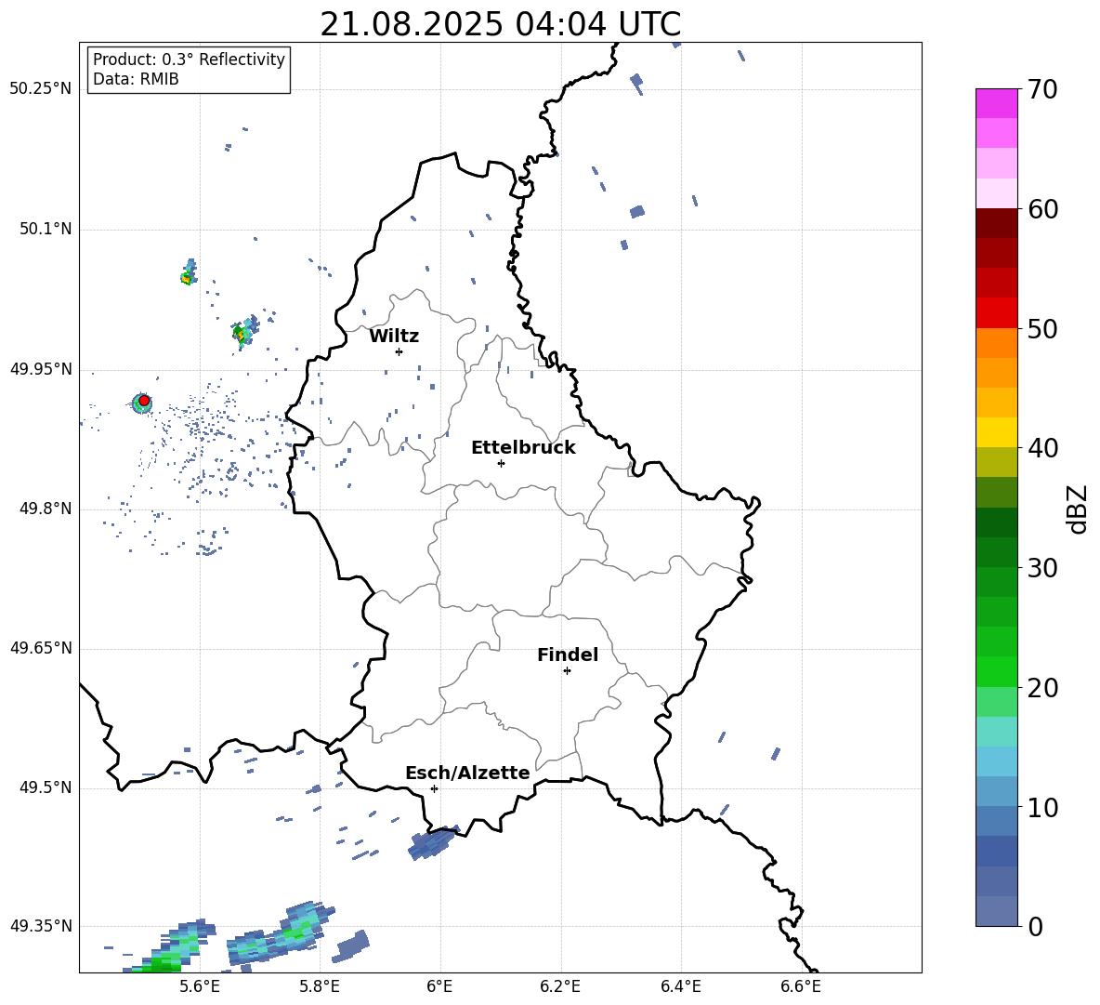Image resolution: width=1100 pixels, height=1005 pixels.
Task: Pick the magenta swatch near 70 dBZ
Action: click(996, 103)
